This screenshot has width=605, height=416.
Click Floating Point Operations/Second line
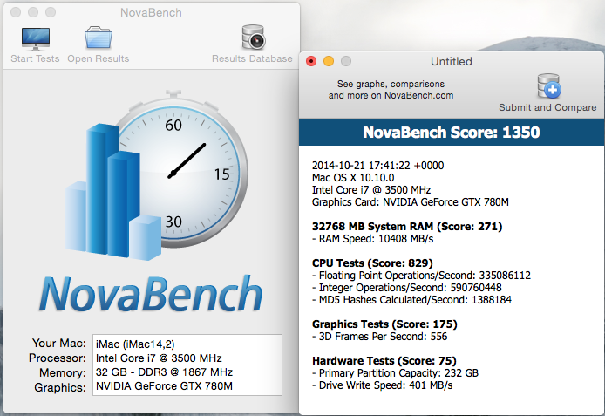(421, 276)
